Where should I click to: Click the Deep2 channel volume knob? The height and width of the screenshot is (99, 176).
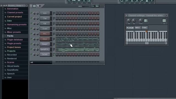click(x=37, y=44)
